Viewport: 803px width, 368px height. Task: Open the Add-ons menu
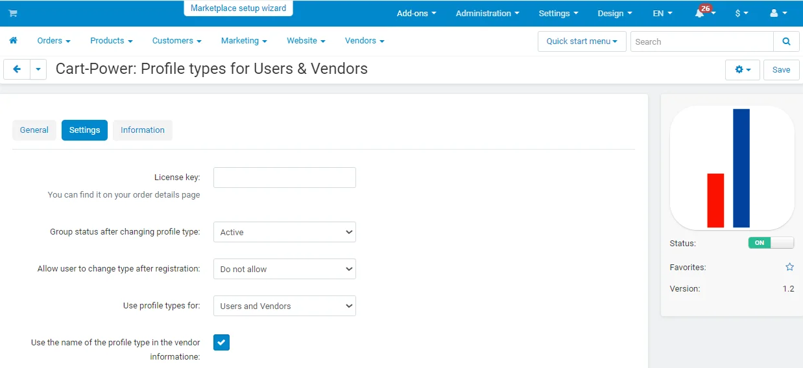click(416, 13)
